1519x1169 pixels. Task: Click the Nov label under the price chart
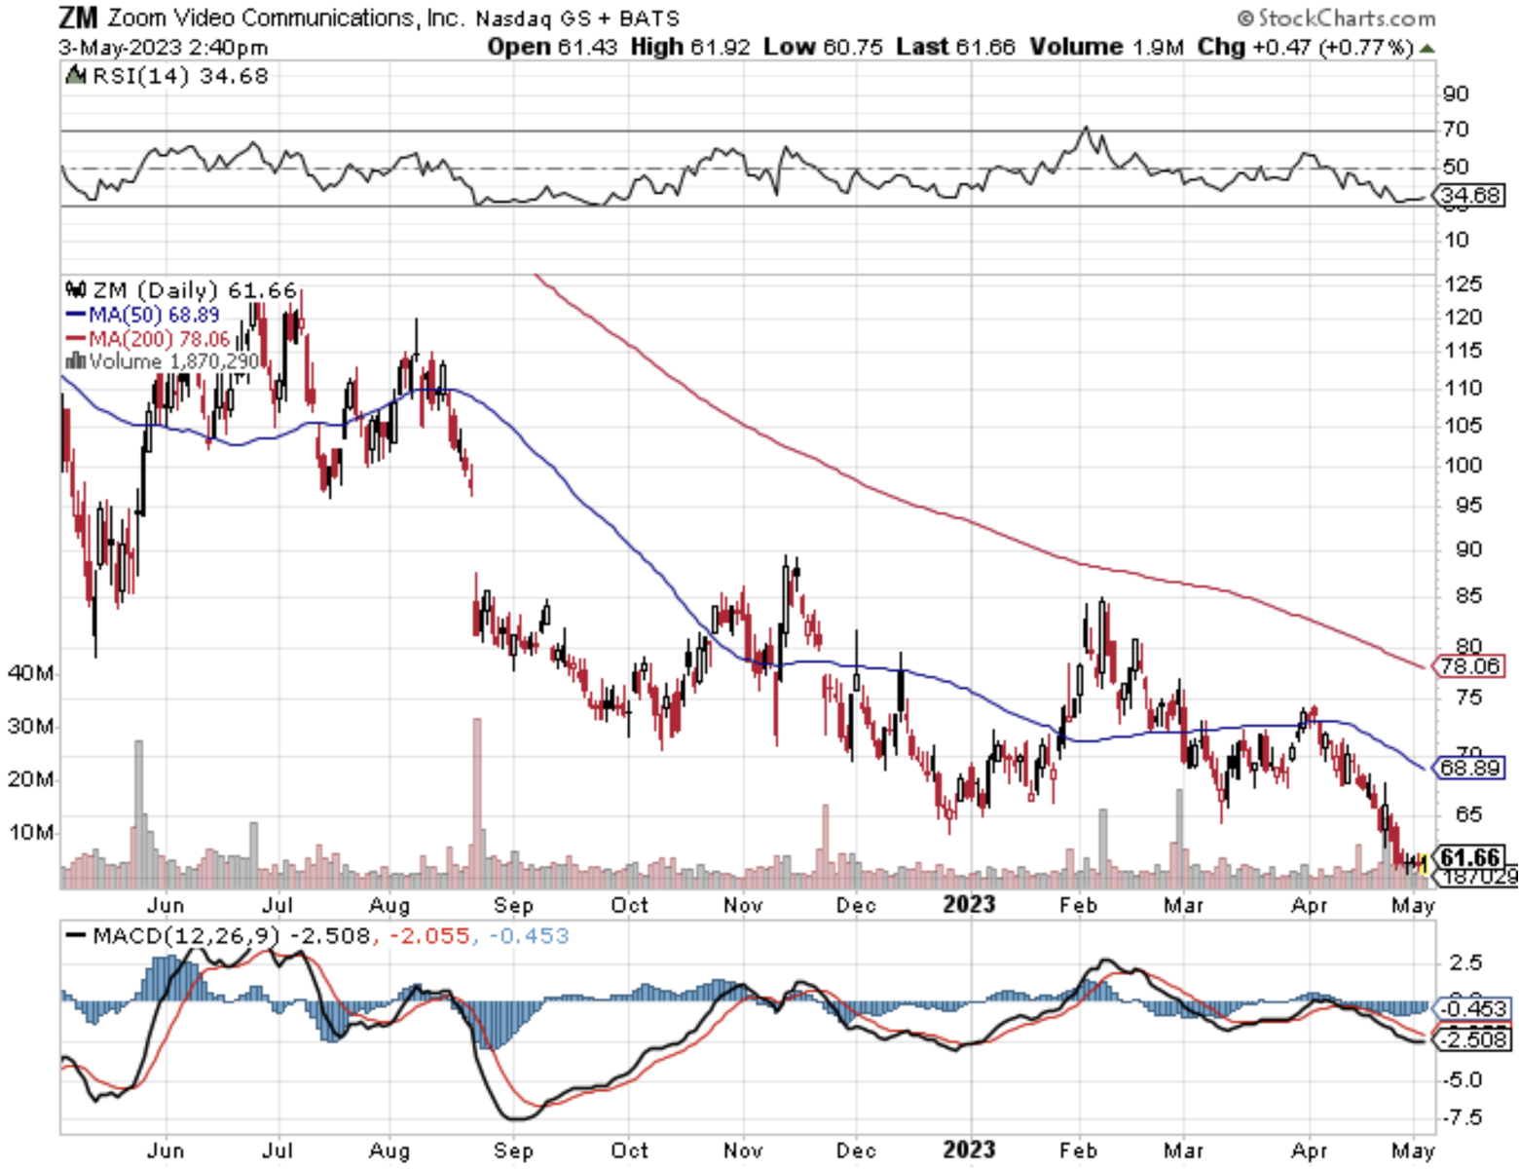[742, 904]
